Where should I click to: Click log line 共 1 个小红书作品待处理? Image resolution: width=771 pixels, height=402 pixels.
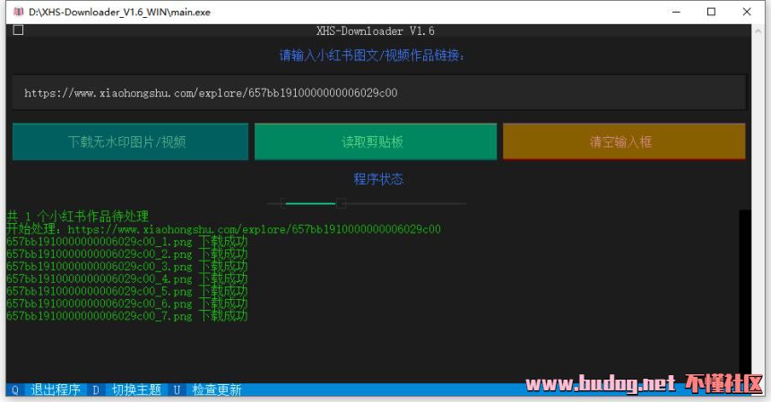tap(77, 217)
